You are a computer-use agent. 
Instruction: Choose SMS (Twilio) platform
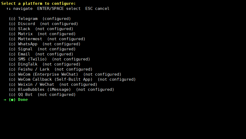coord(32,59)
